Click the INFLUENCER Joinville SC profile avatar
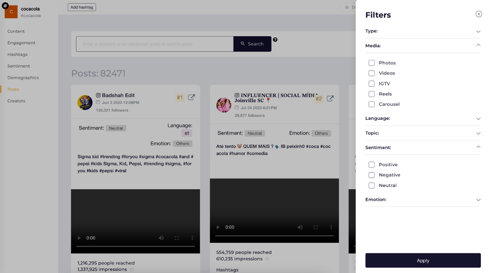489x273 pixels. click(224, 105)
